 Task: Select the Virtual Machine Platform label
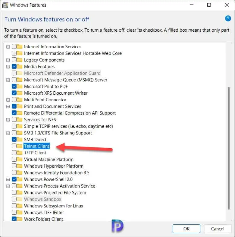click(49, 159)
